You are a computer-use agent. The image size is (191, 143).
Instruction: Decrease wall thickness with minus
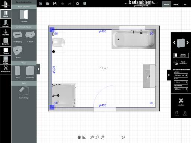tap(183, 82)
